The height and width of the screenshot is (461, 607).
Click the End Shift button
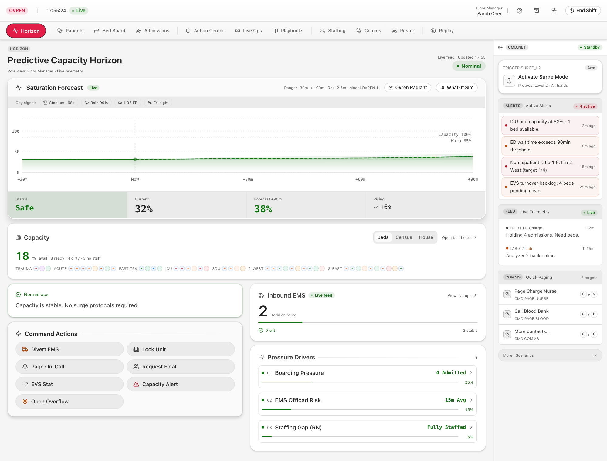pos(583,11)
